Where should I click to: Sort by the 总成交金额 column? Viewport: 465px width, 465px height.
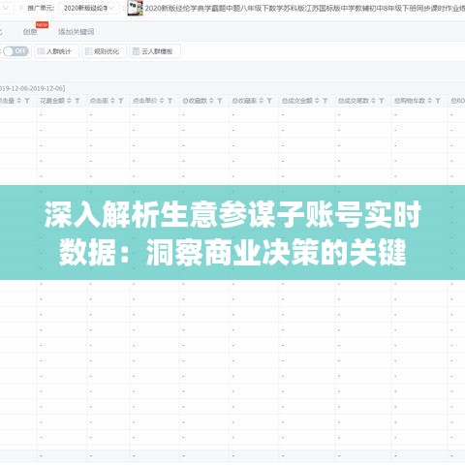317,101
